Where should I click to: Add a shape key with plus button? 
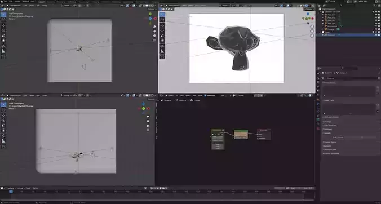pos(378,105)
